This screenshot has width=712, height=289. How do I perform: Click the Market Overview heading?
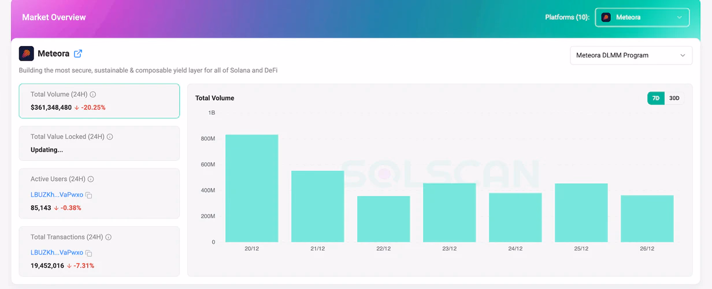point(54,17)
